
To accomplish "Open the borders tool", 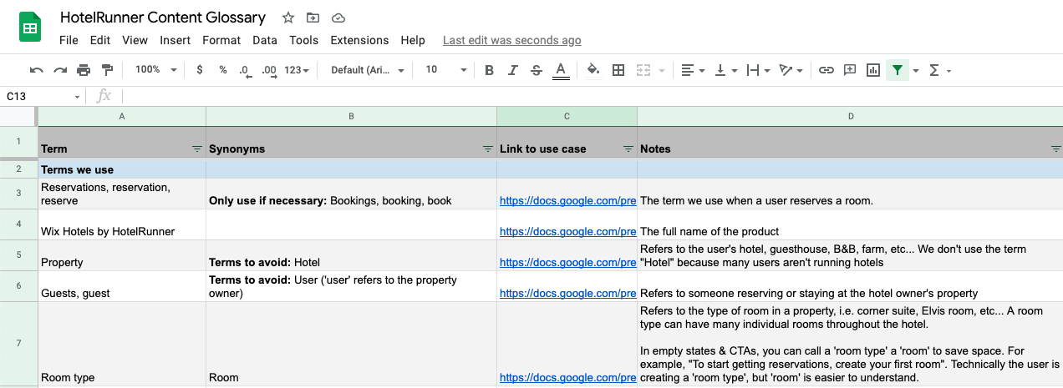I will click(x=618, y=70).
